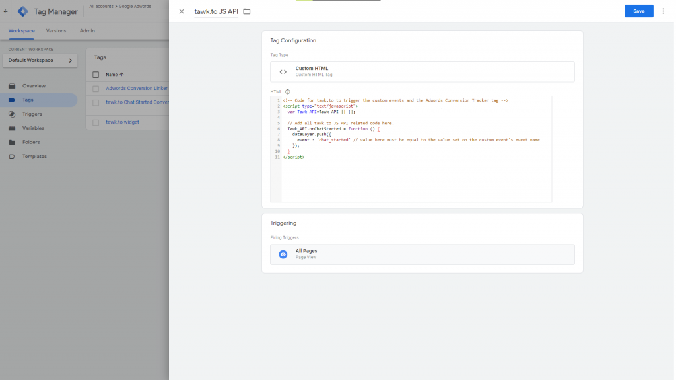Open the HTML help question mark icon
Image resolution: width=676 pixels, height=380 pixels.
tap(288, 92)
